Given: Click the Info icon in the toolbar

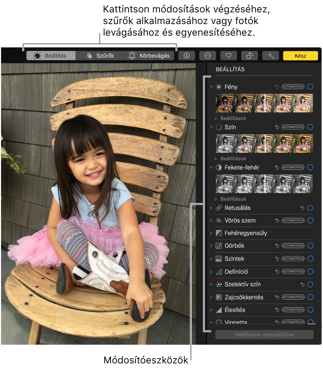Looking at the screenshot, I should coord(187,55).
